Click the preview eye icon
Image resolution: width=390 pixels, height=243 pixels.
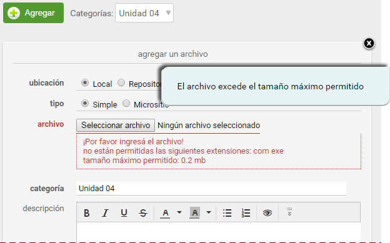[267, 213]
